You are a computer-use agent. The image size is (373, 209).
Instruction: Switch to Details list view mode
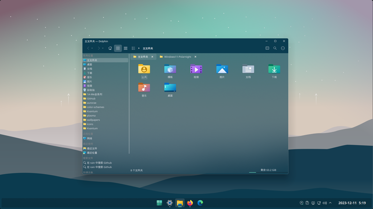point(133,48)
